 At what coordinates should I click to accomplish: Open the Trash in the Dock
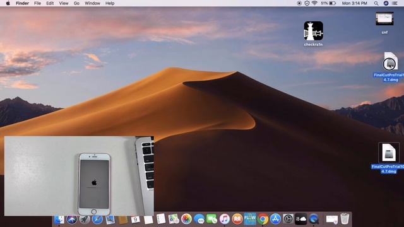click(345, 219)
